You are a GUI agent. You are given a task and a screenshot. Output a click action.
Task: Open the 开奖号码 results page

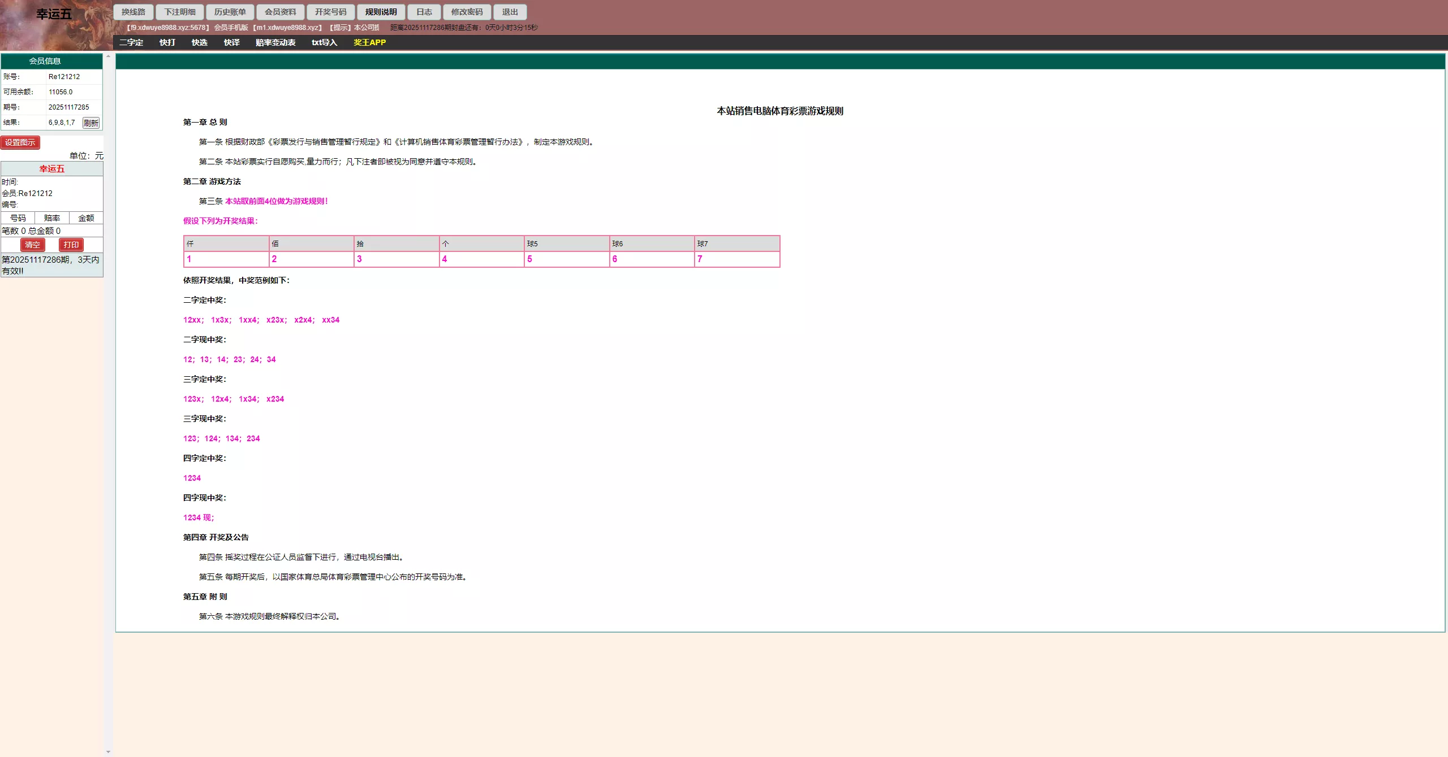tap(330, 12)
